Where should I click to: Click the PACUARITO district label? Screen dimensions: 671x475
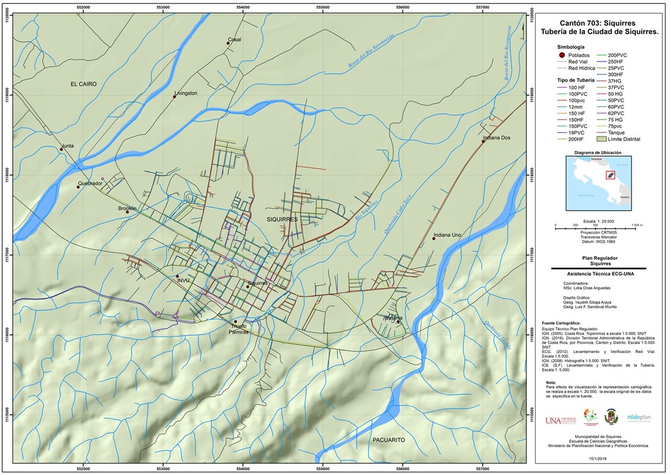click(x=388, y=440)
